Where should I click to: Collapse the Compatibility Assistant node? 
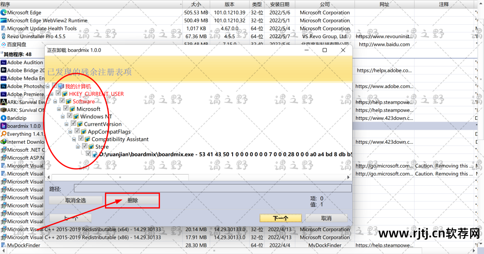(74, 140)
